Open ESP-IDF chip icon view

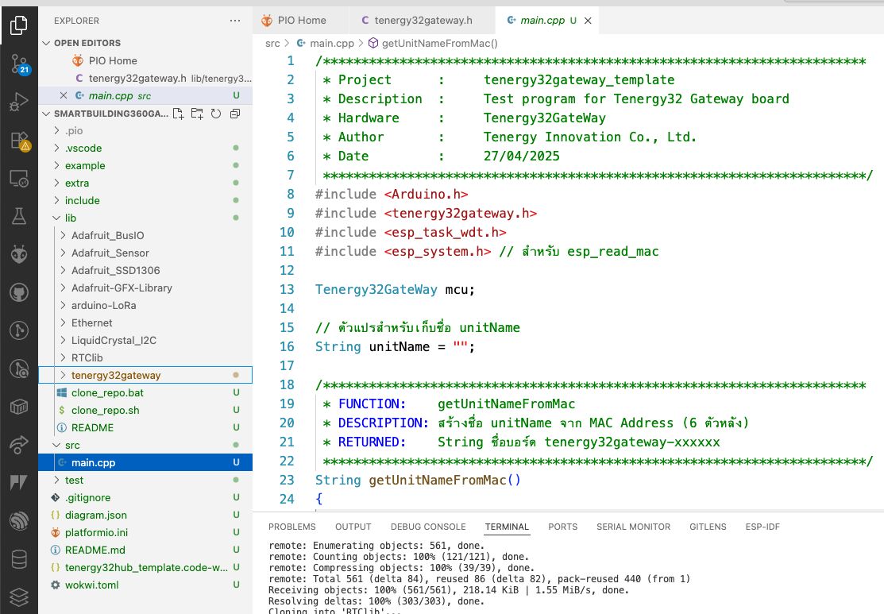(18, 407)
